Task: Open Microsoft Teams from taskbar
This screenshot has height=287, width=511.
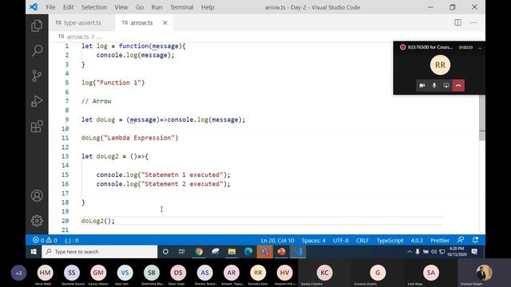Action: click(x=265, y=252)
